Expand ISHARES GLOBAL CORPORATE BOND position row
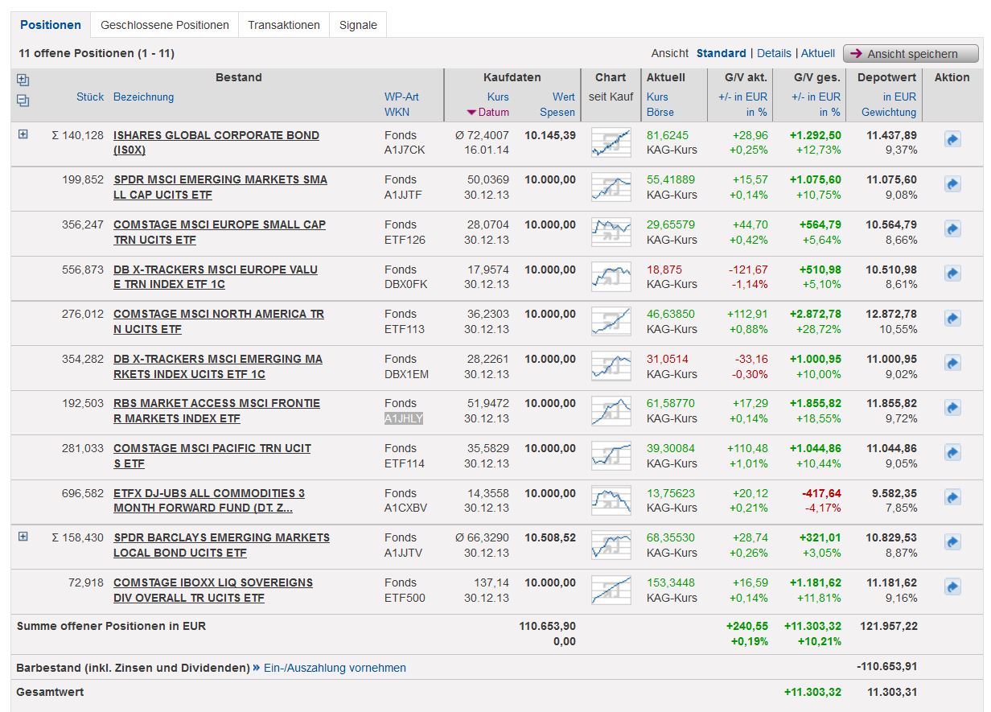Viewport: 991px width, 712px height. pos(23,134)
